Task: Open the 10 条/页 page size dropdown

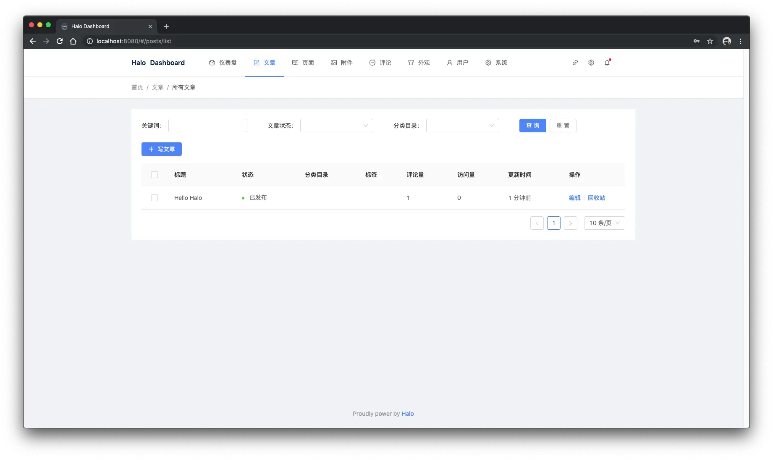Action: pyautogui.click(x=605, y=223)
